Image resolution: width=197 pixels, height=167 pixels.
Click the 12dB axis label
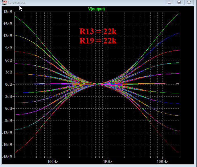8,36
